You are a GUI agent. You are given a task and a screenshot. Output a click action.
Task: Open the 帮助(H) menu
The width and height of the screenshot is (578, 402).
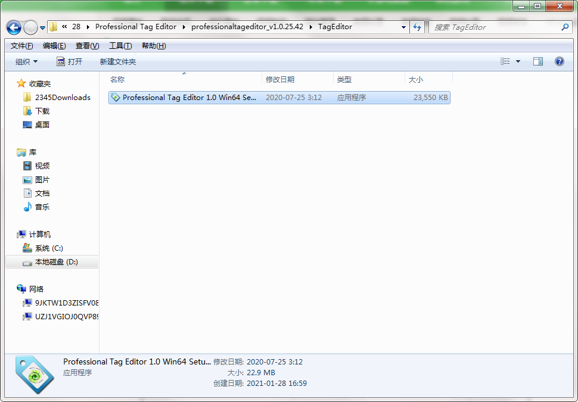coord(154,46)
